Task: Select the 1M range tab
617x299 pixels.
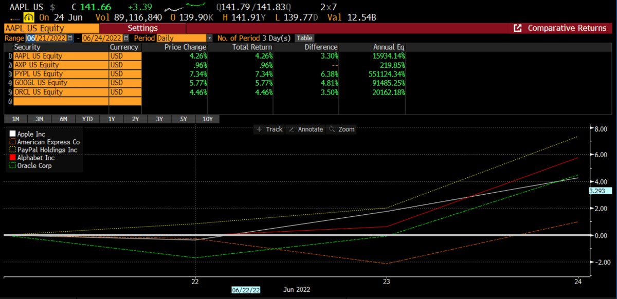Action: point(15,119)
